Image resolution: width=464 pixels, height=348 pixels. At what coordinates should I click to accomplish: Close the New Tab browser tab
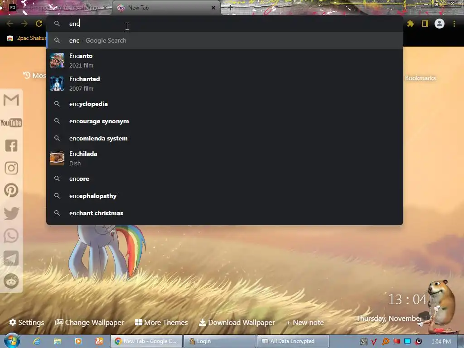click(213, 8)
